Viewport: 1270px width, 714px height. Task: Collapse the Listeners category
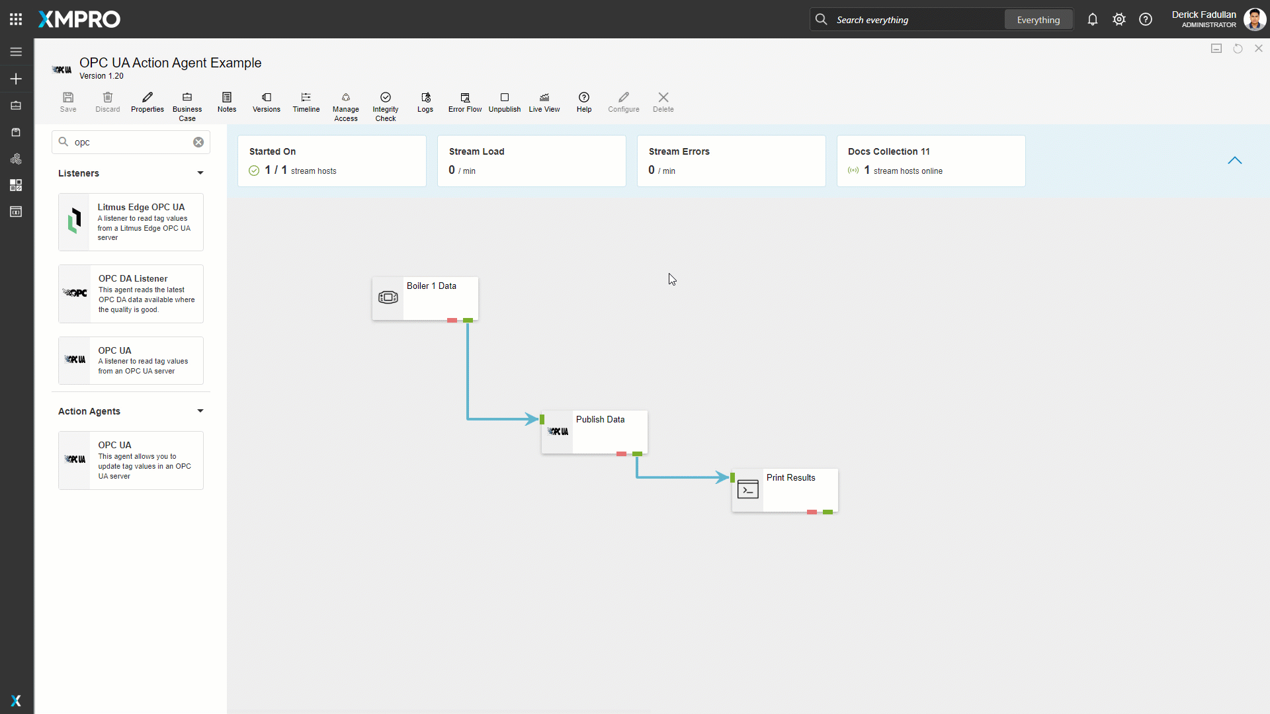coord(200,173)
